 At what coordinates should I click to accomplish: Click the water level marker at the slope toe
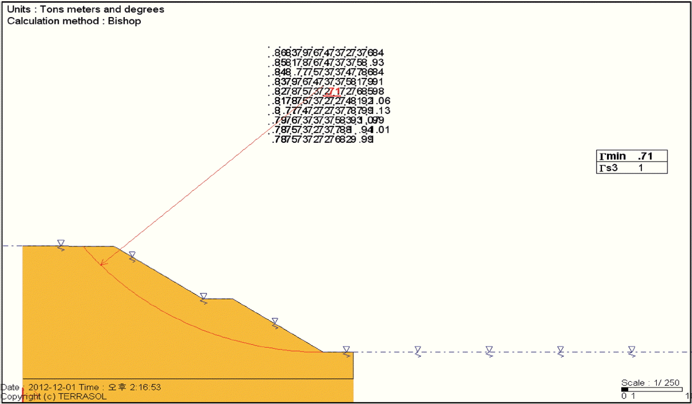[x=346, y=351]
